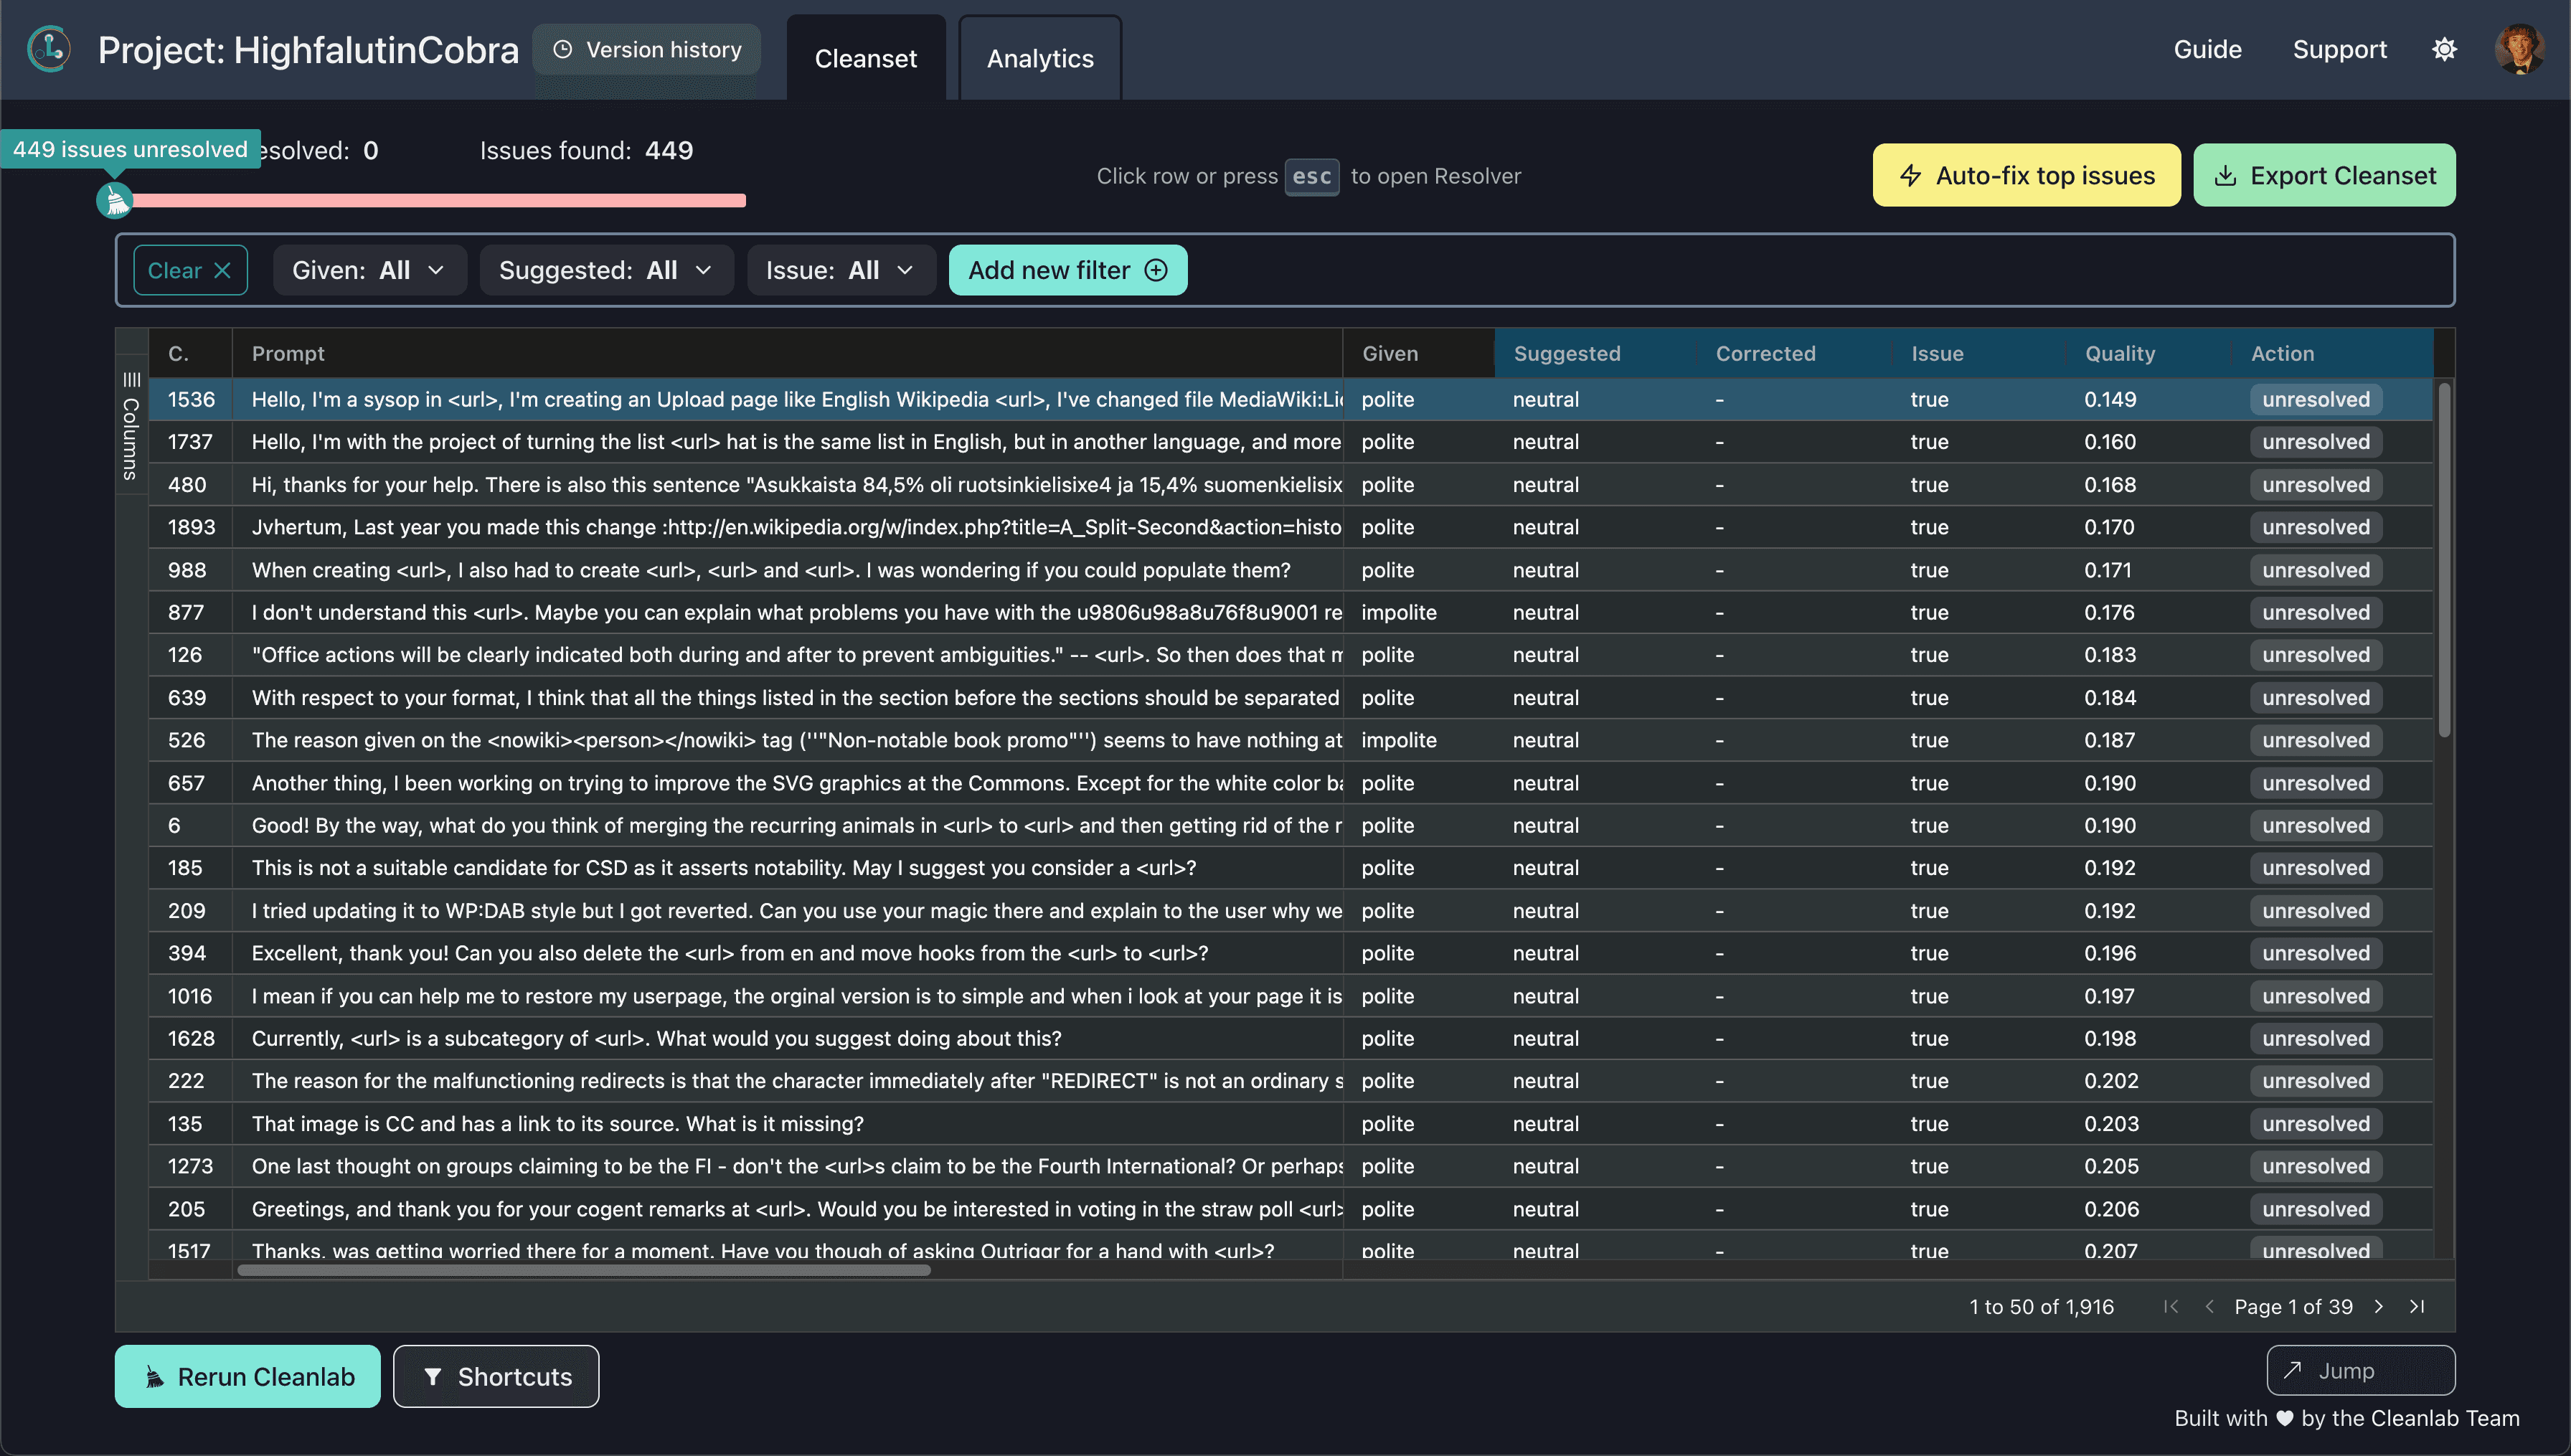The height and width of the screenshot is (1456, 2571).
Task: Switch to the Cleanset tab
Action: pos(865,58)
